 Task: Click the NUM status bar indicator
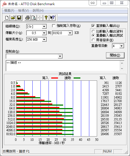107,151
